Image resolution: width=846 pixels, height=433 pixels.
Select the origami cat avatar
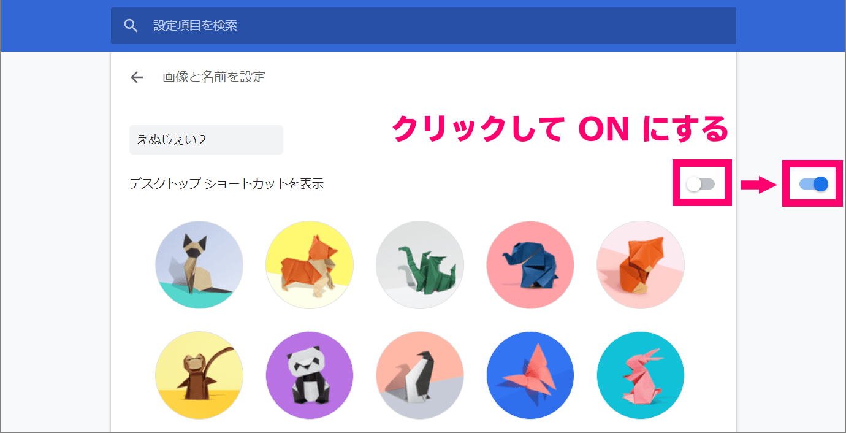(199, 265)
